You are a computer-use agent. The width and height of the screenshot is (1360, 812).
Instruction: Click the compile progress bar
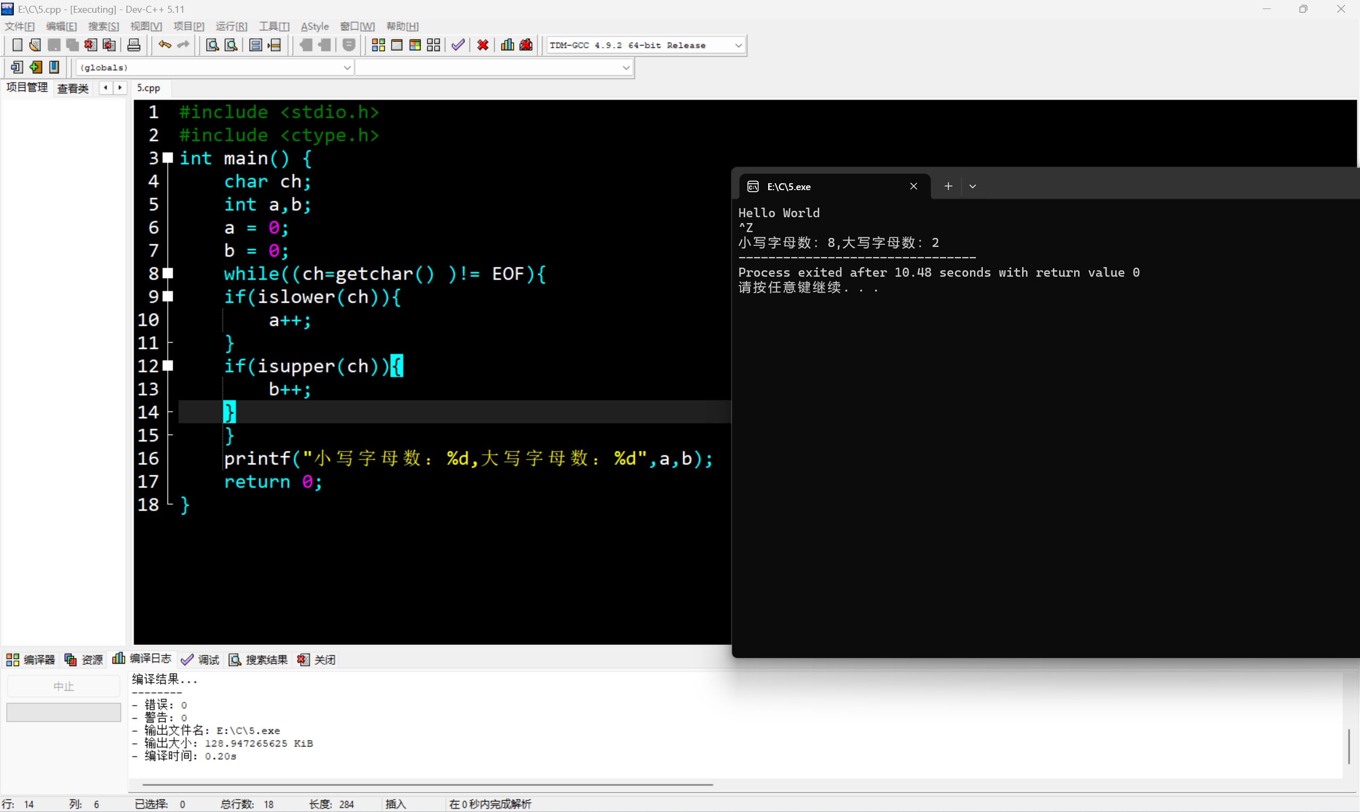pos(64,711)
